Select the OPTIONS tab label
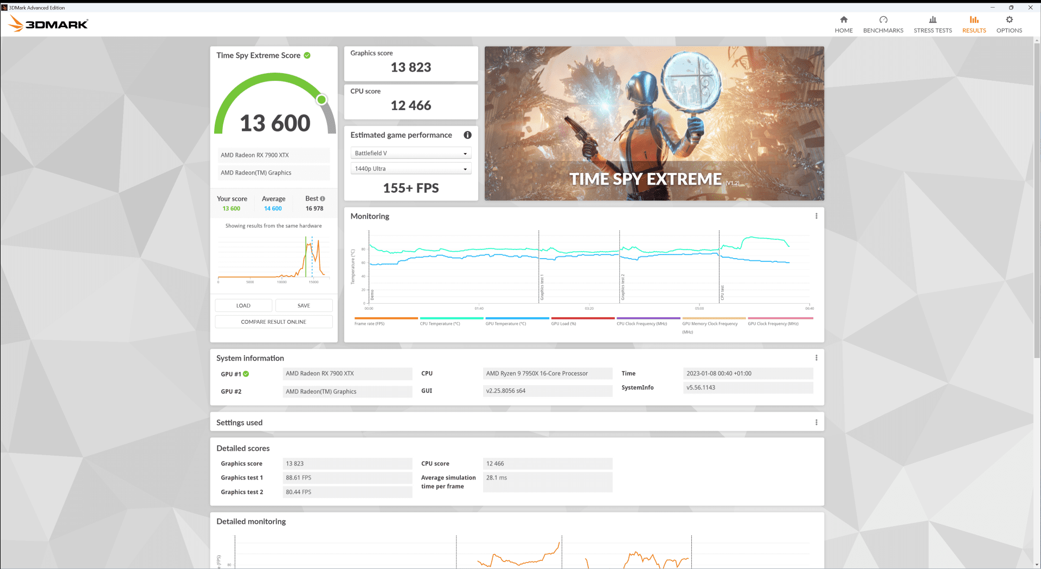 [1009, 30]
